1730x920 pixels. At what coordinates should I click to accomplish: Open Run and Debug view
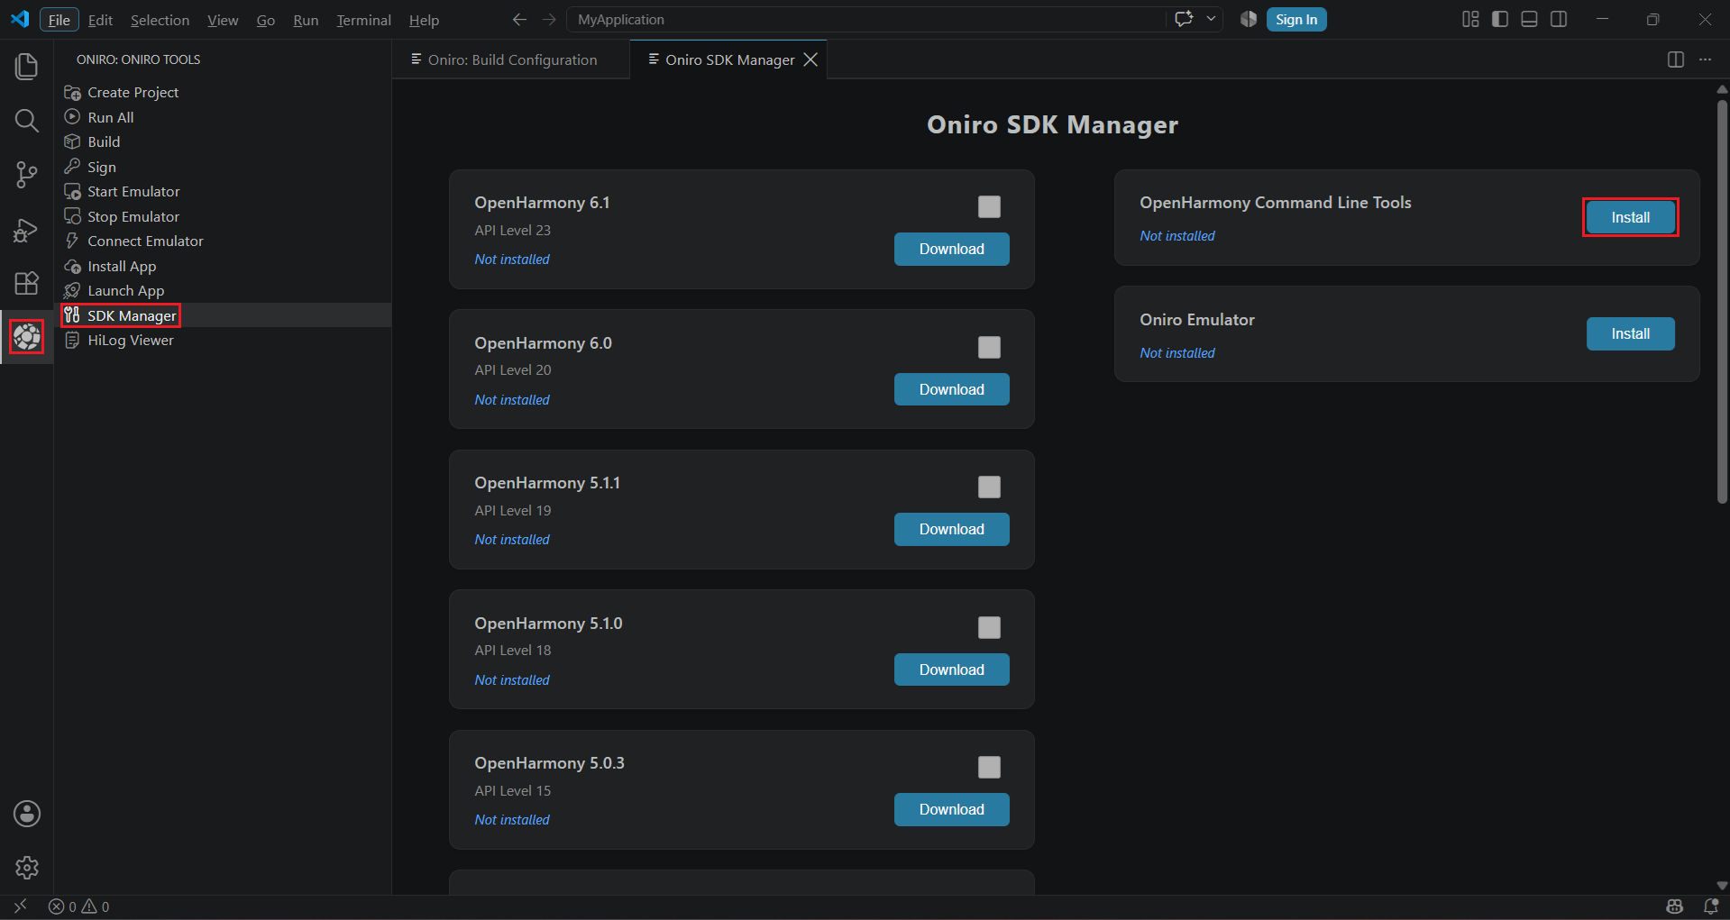(26, 230)
